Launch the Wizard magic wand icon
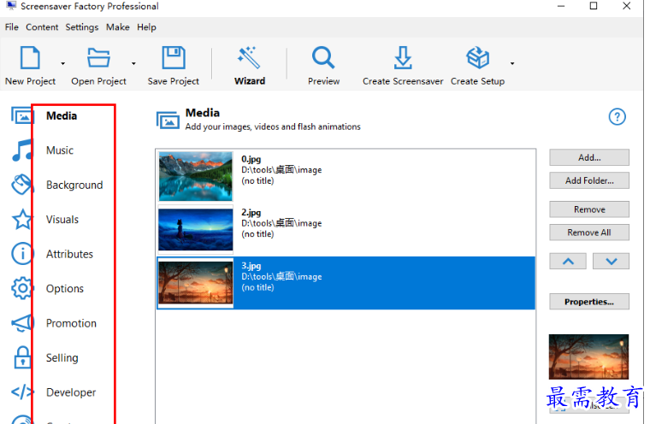The height and width of the screenshot is (424, 650). pos(249,59)
